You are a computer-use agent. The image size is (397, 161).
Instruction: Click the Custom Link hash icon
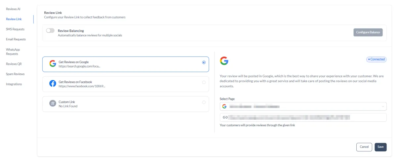(x=53, y=103)
